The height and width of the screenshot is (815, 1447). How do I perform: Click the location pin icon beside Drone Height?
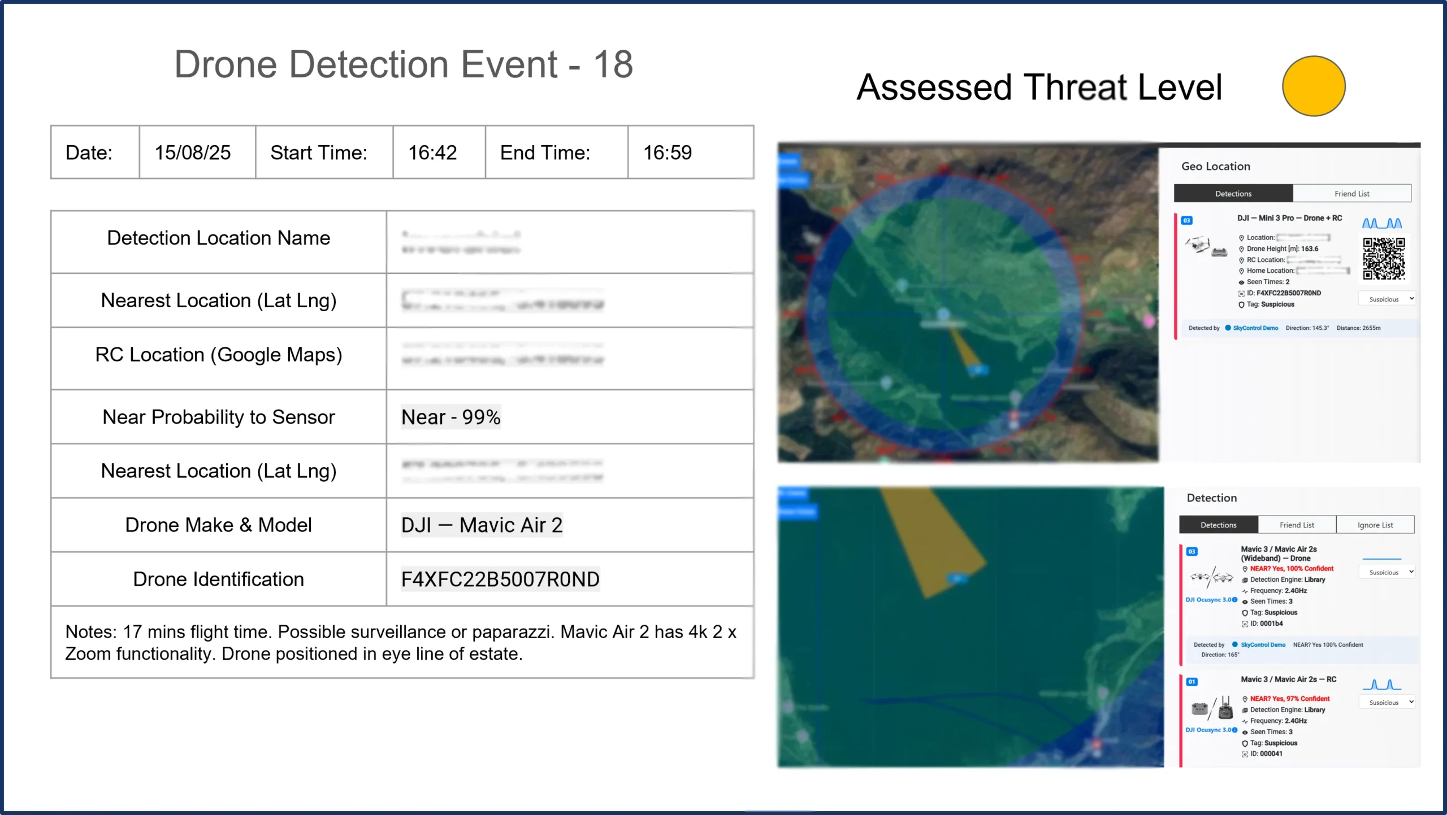click(1242, 249)
